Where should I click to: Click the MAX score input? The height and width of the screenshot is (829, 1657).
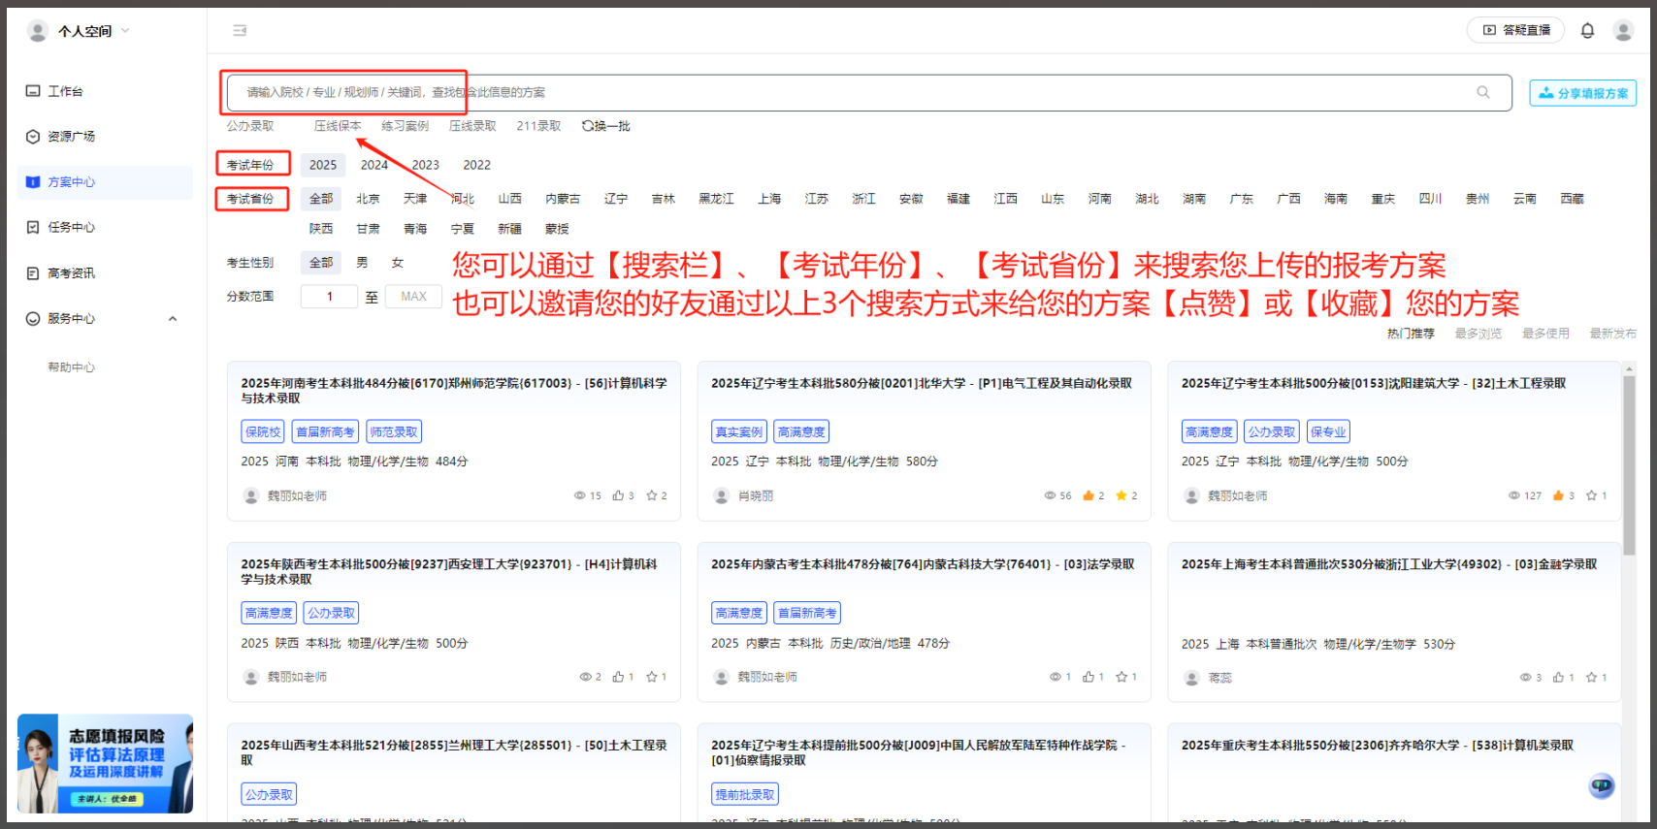click(x=413, y=297)
